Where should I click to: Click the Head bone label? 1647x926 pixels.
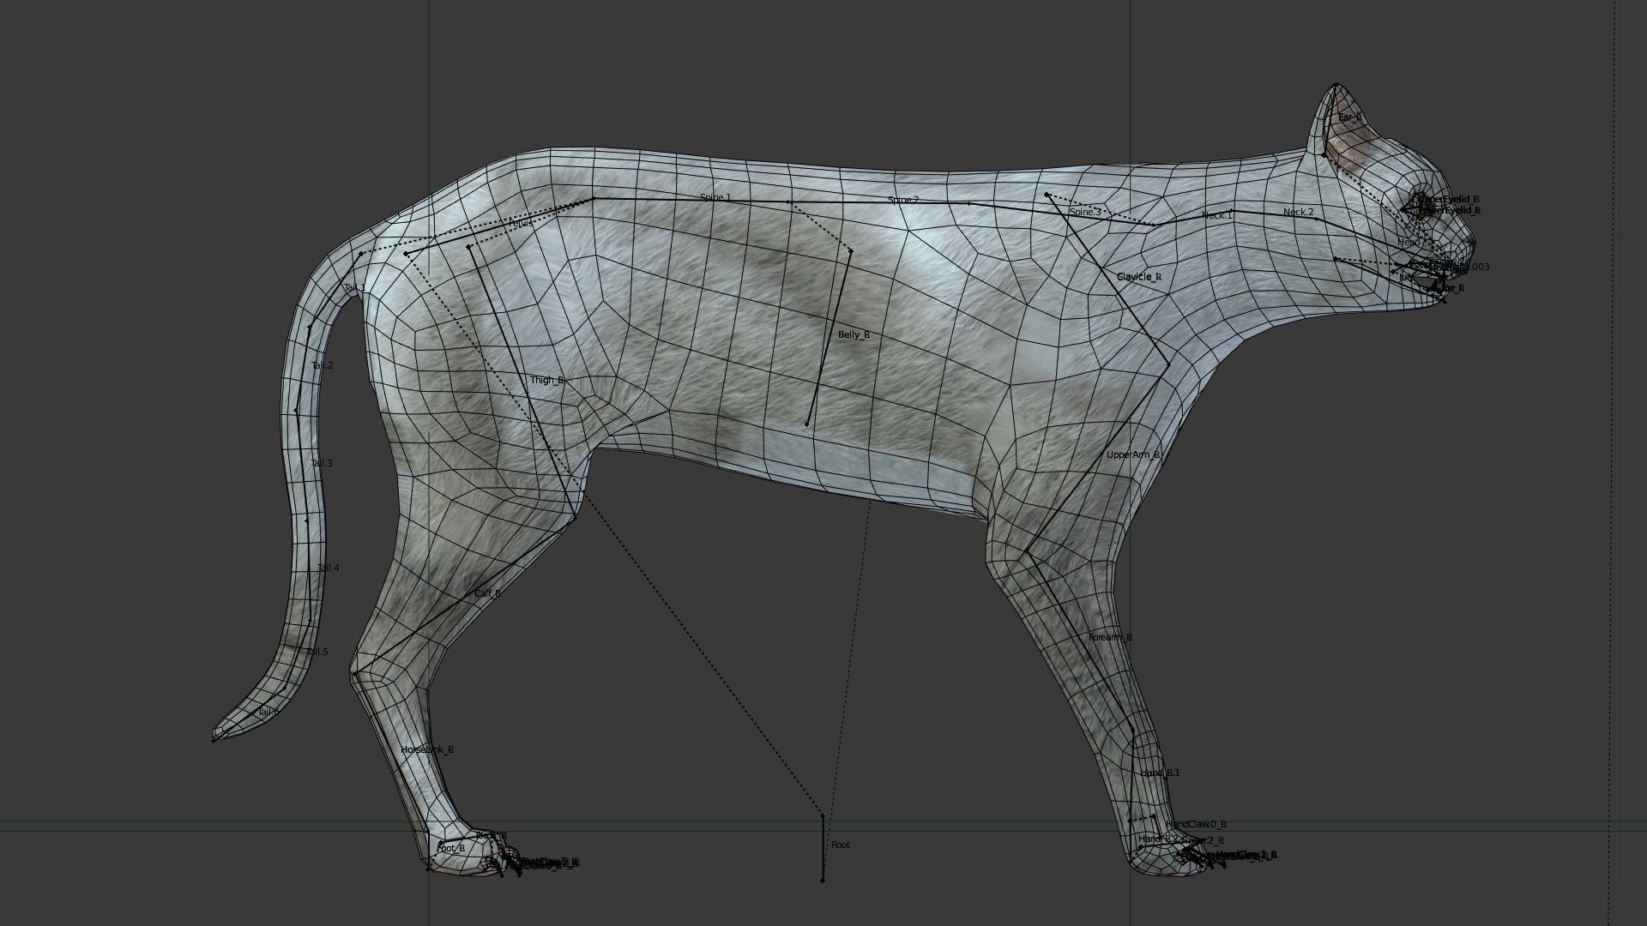(1409, 243)
